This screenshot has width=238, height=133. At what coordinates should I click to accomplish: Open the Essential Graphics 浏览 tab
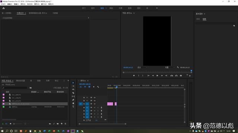[198, 19]
